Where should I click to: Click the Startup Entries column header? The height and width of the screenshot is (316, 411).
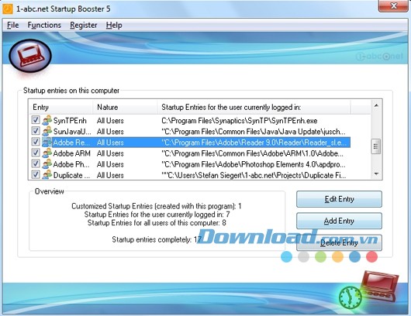click(x=254, y=107)
